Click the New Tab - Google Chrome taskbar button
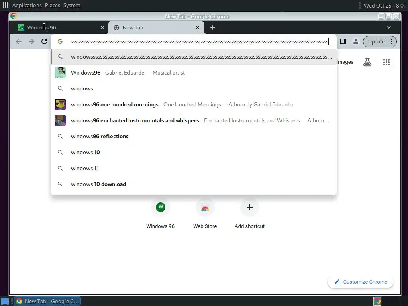The width and height of the screenshot is (408, 306). (47, 301)
